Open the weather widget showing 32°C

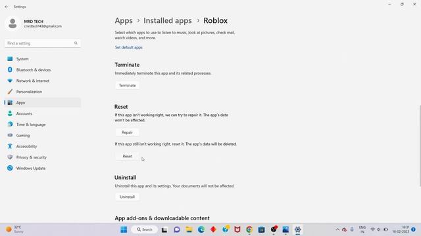[15, 229]
